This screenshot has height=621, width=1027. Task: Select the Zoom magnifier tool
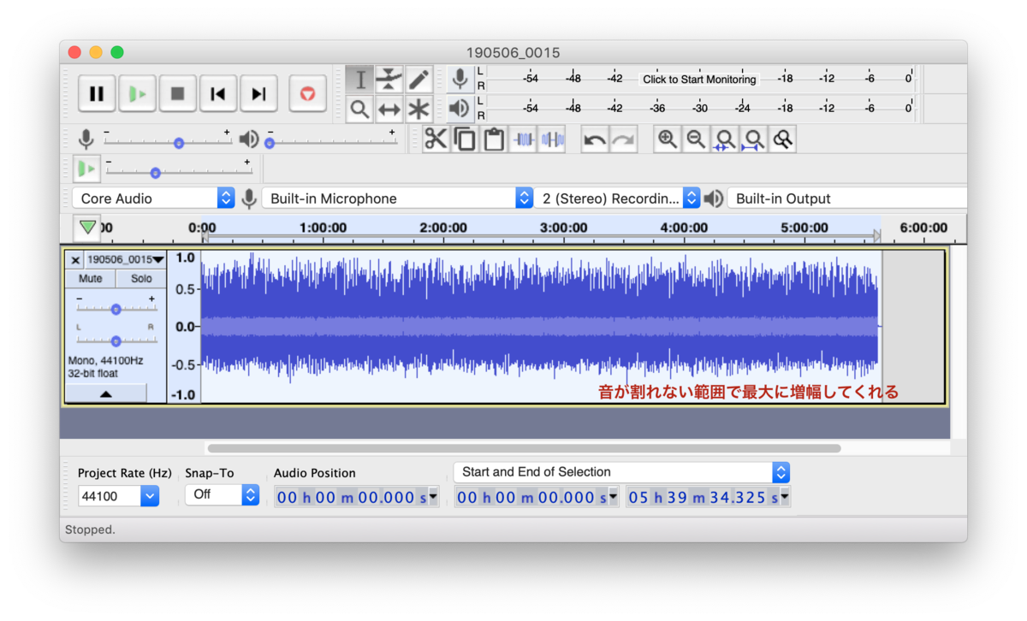(360, 109)
